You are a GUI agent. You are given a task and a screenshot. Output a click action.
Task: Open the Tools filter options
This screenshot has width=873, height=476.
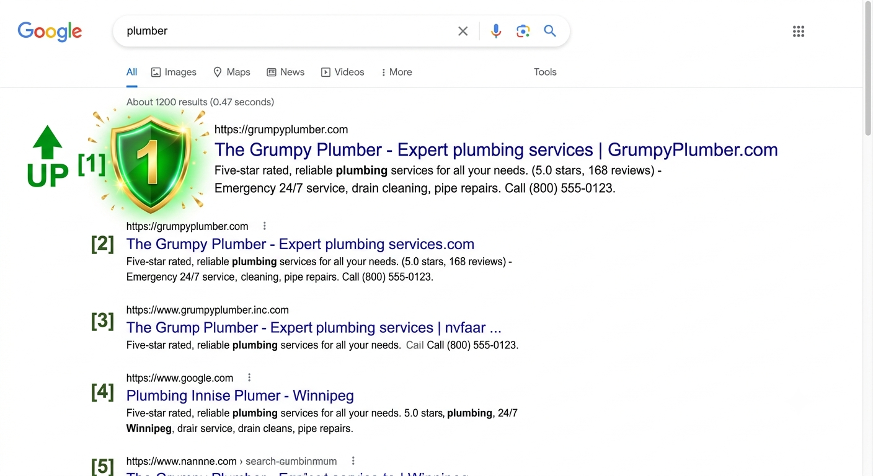545,72
